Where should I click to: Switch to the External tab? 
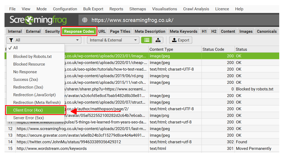point(33,31)
